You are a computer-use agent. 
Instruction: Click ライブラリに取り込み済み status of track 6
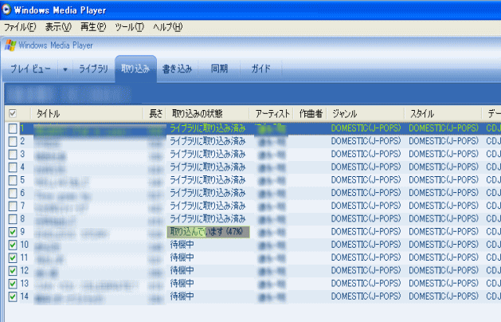[x=208, y=193]
